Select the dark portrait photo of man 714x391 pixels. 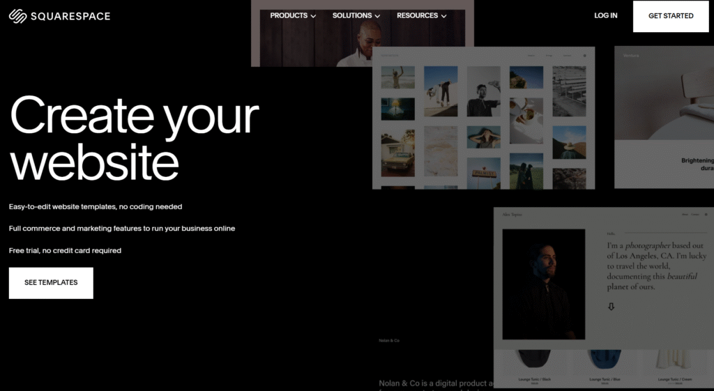click(544, 284)
